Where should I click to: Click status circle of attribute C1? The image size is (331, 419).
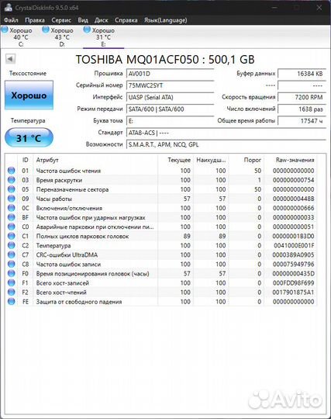tap(12, 236)
